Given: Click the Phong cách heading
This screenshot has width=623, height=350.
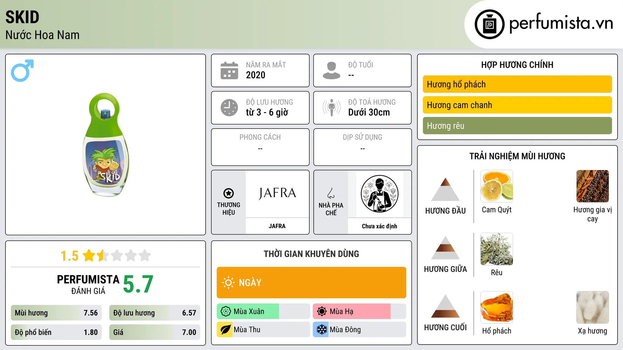Looking at the screenshot, I should point(260,137).
